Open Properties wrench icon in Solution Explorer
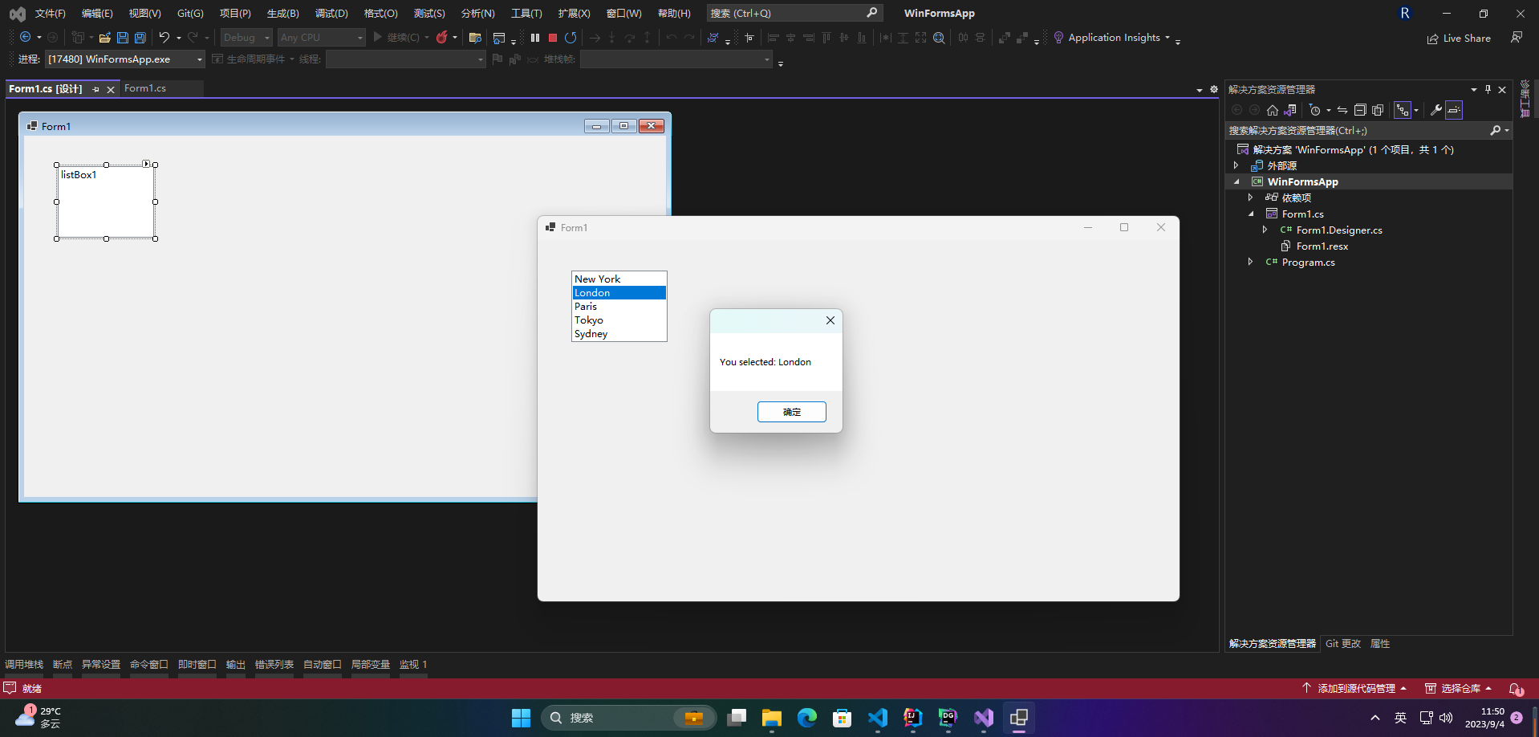 1435,110
